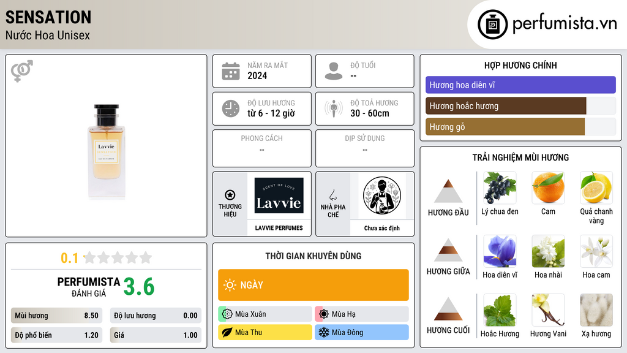627x353 pixels.
Task: Click the Lavvie Sensation bottle product image
Action: point(107,151)
